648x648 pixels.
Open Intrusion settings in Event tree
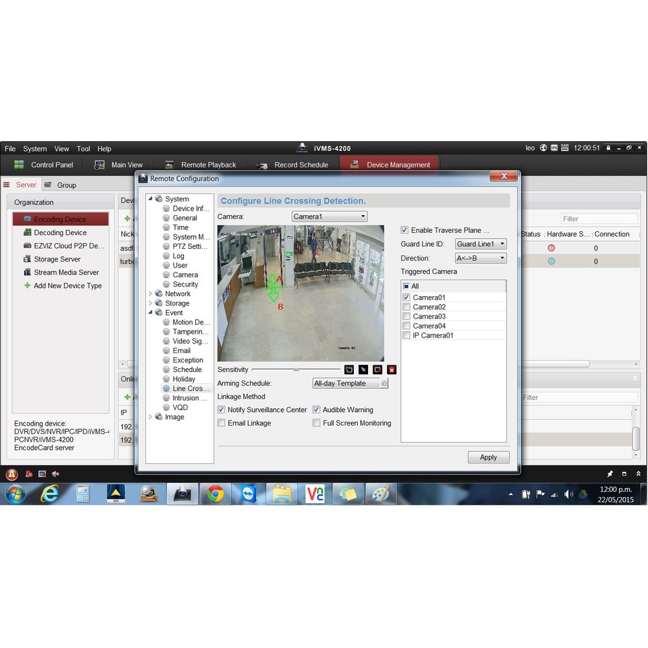190,398
